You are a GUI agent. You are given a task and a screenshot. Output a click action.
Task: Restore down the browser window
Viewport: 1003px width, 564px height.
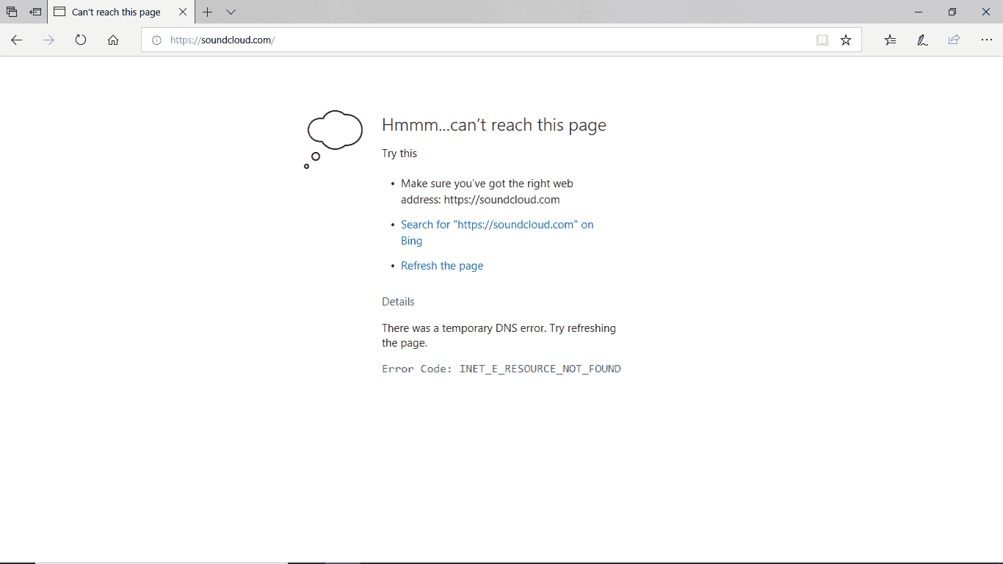click(x=952, y=12)
